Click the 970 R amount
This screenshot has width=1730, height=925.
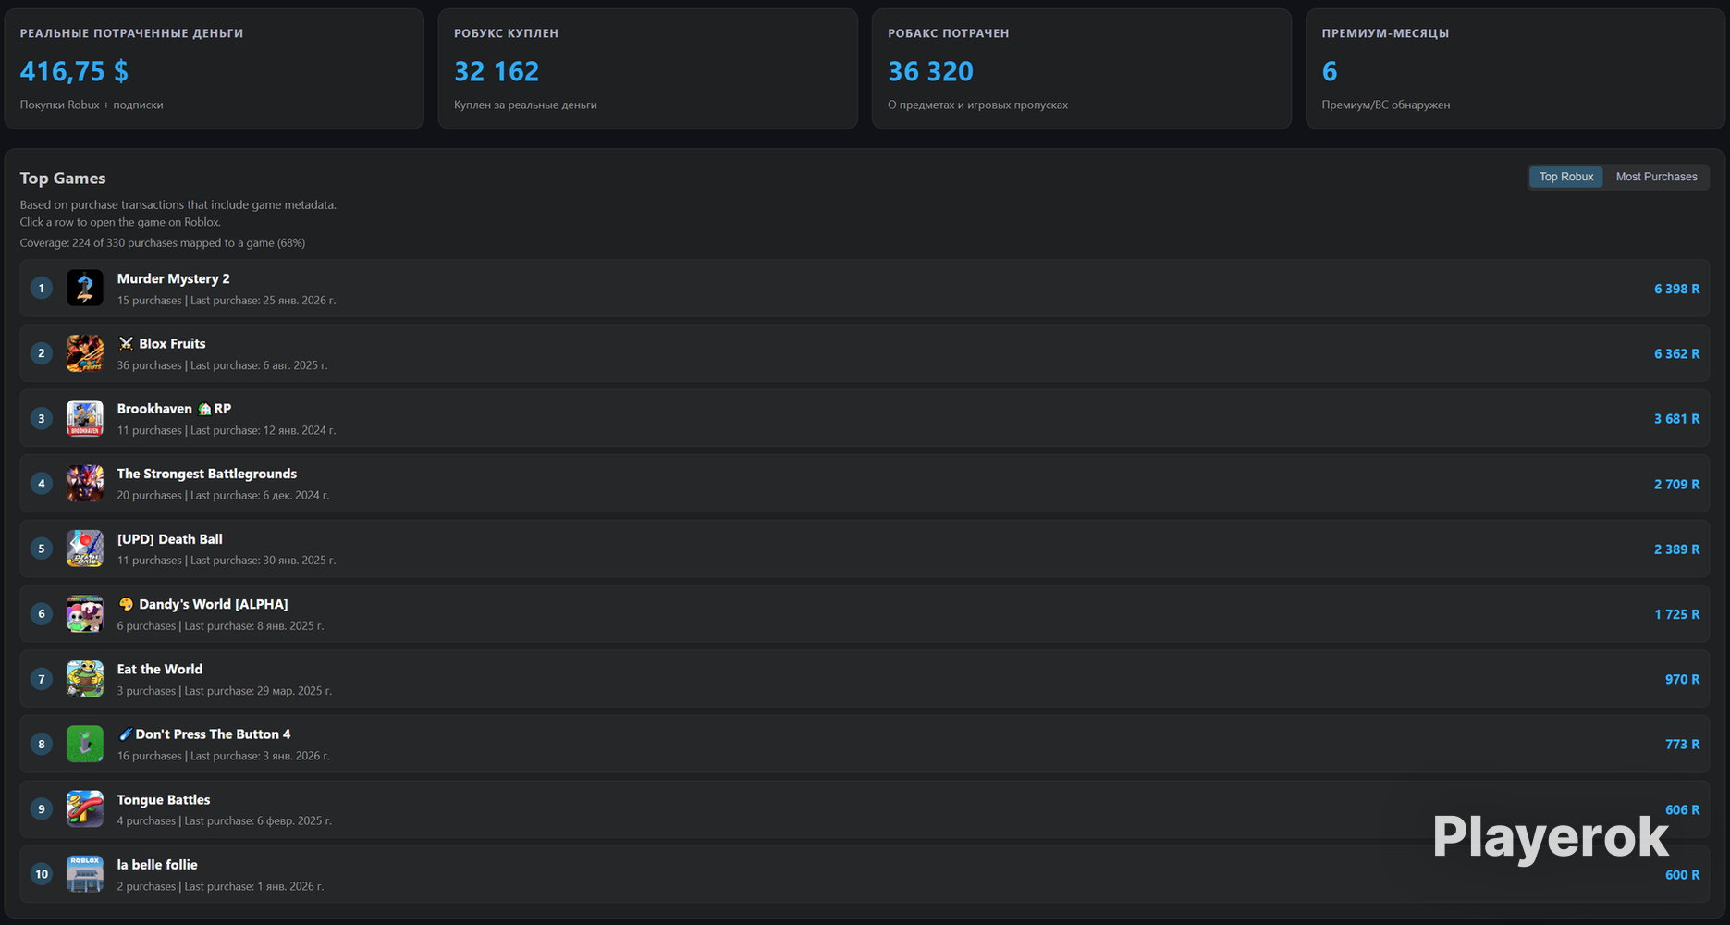[x=1682, y=679]
